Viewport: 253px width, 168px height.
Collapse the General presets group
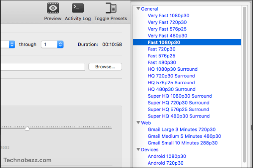pyautogui.click(x=138, y=9)
